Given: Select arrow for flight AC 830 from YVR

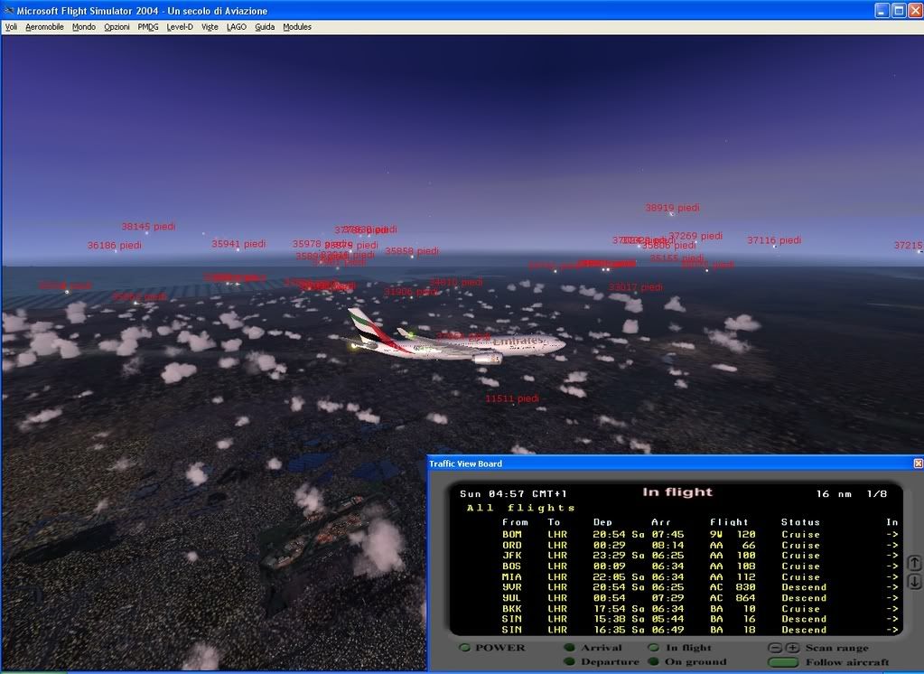Looking at the screenshot, I should [892, 587].
